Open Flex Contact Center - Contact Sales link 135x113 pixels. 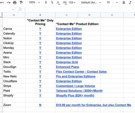click(x=81, y=72)
